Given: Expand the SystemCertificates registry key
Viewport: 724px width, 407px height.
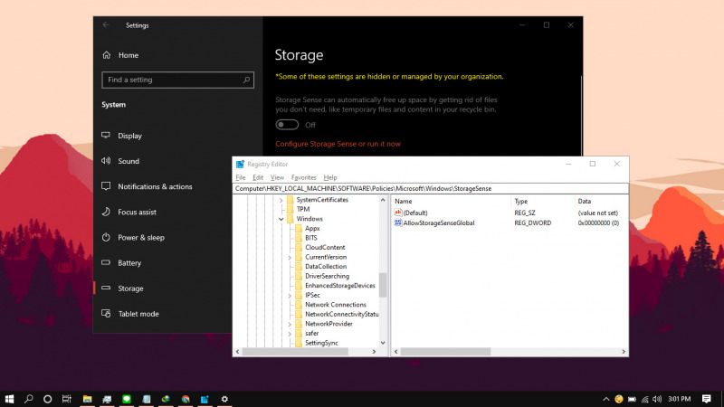Looking at the screenshot, I should click(x=281, y=200).
